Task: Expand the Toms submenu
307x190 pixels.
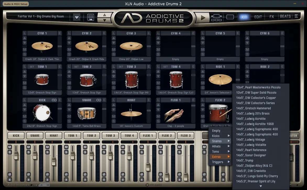Action: [x=220, y=152]
